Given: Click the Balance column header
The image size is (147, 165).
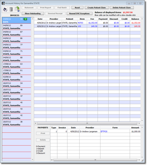Looking at the screenshot, I should [135, 19].
